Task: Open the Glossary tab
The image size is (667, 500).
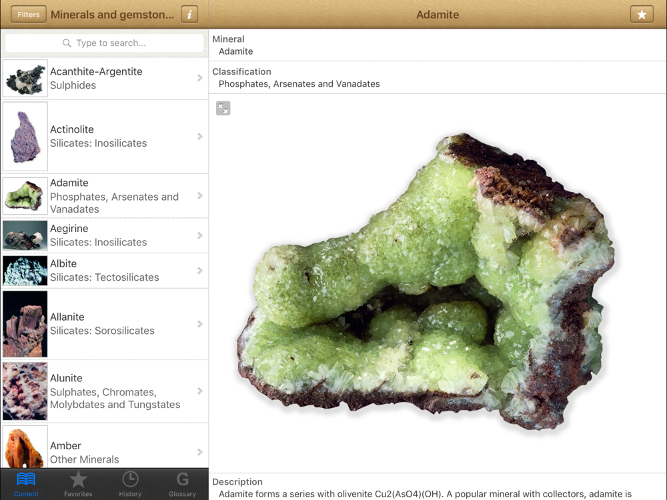Action: click(x=182, y=484)
